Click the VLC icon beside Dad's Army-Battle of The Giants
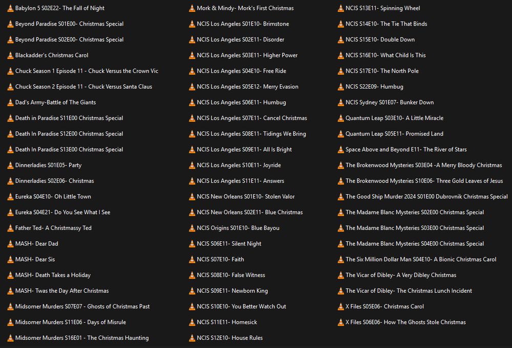 pyautogui.click(x=10, y=102)
